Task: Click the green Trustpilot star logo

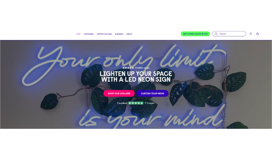Action: (146, 103)
